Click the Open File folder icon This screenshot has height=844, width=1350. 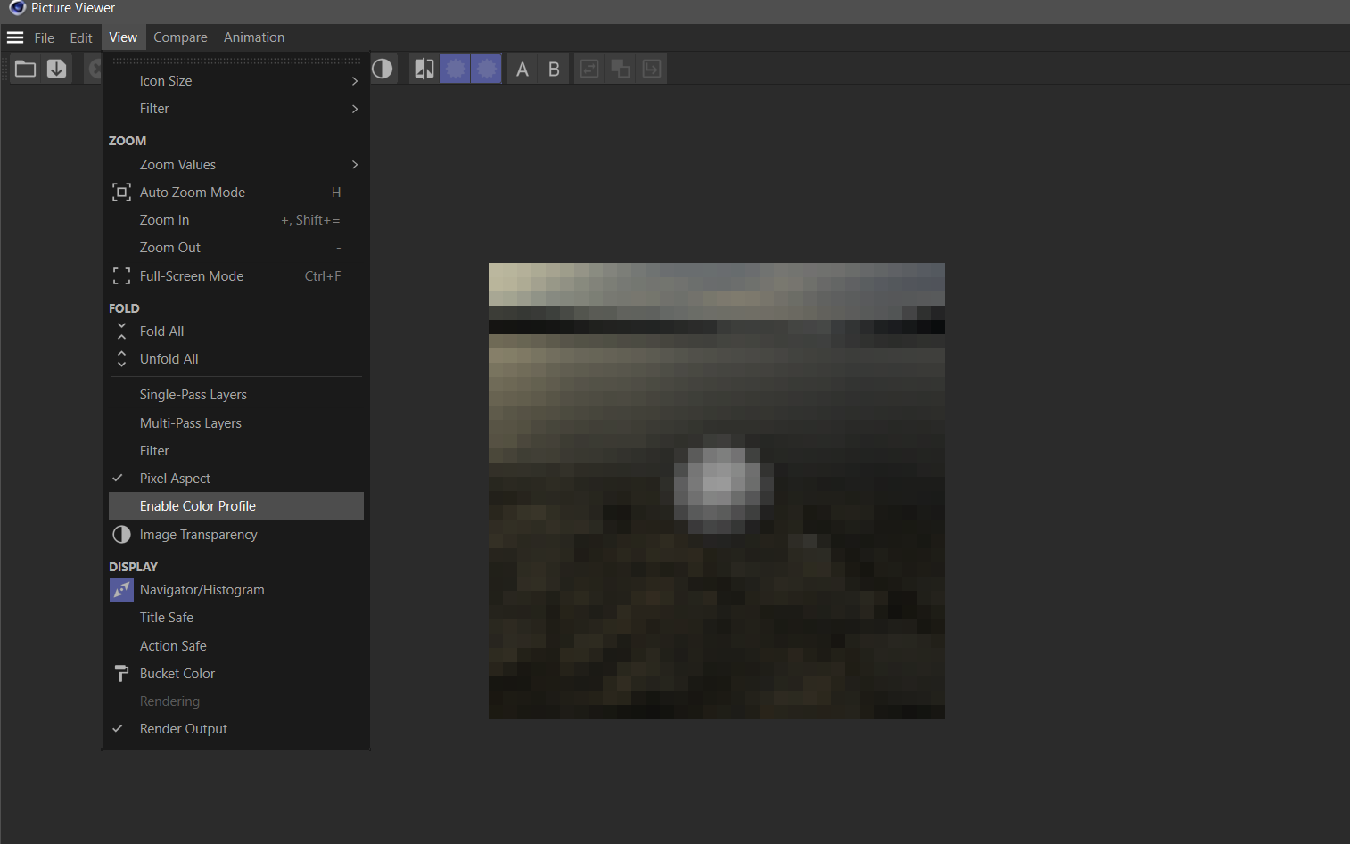pos(26,69)
